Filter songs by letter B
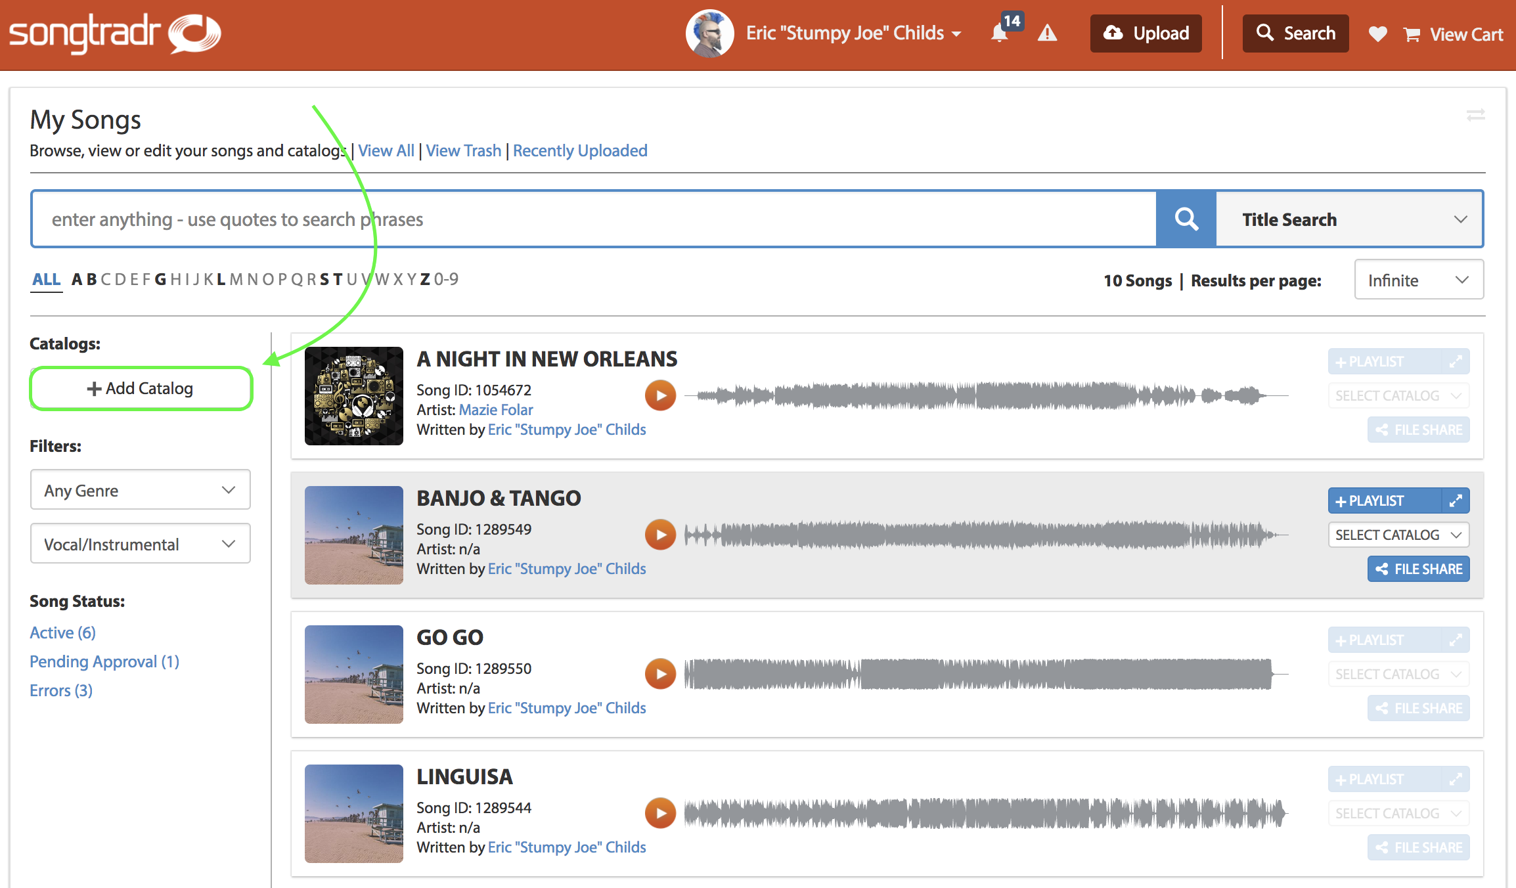Image resolution: width=1516 pixels, height=888 pixels. [x=91, y=279]
